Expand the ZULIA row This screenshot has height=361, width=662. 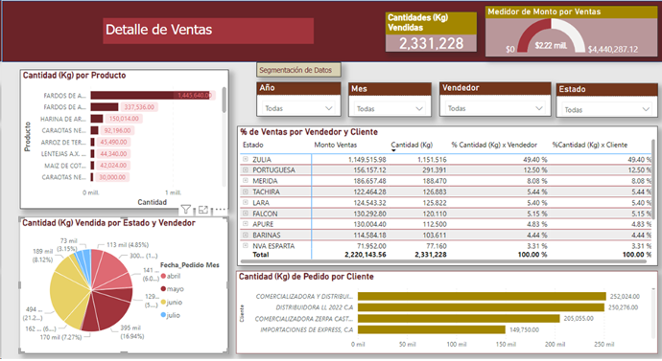[x=246, y=159]
